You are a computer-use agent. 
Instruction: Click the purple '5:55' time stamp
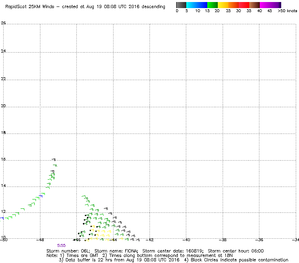pyautogui.click(x=61, y=246)
